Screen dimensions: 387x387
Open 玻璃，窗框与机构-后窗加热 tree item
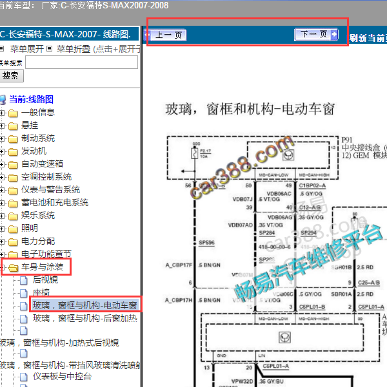tap(85, 318)
